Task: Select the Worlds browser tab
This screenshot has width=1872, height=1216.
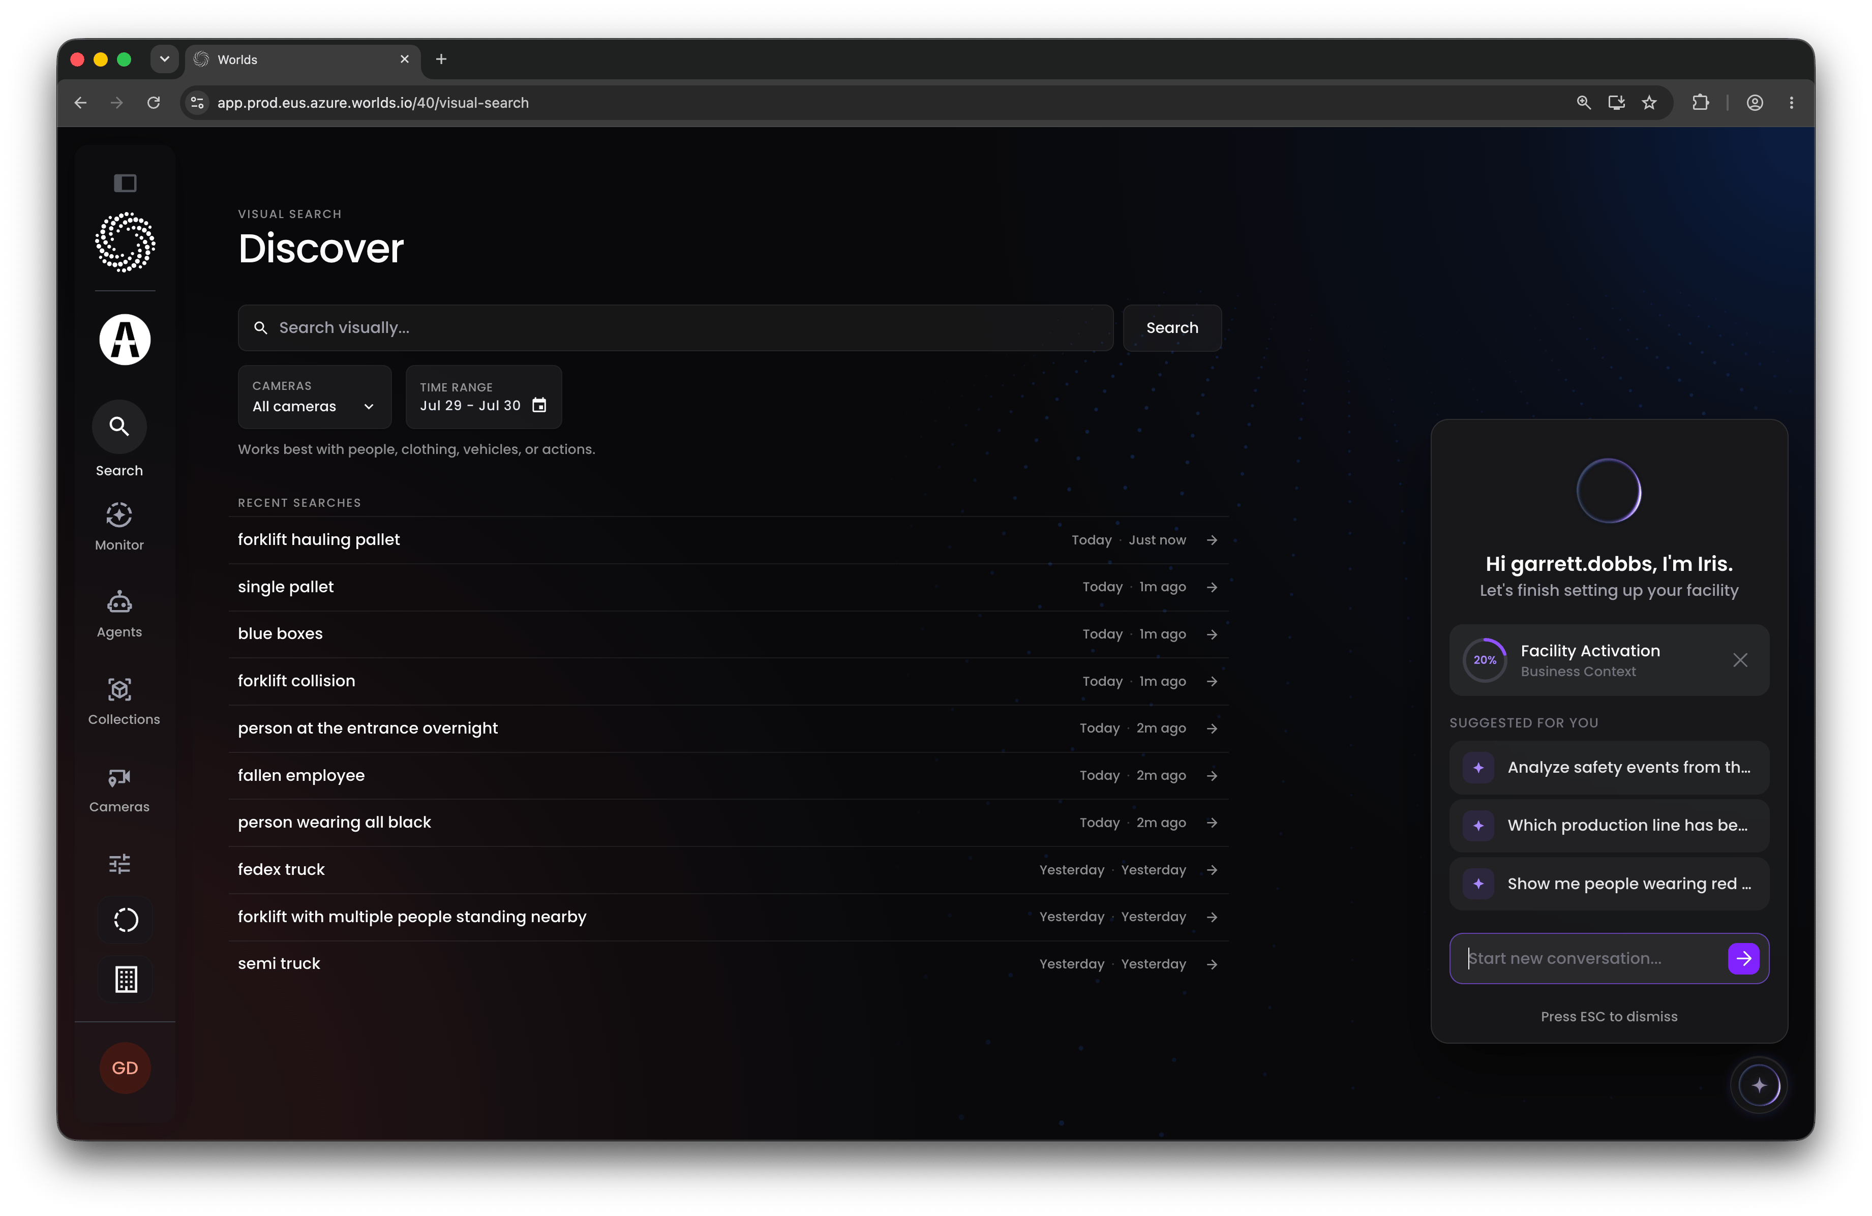Action: click(303, 59)
